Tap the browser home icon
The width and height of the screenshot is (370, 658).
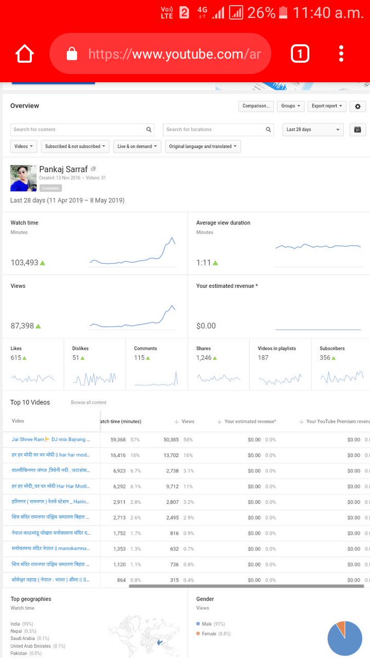[24, 54]
